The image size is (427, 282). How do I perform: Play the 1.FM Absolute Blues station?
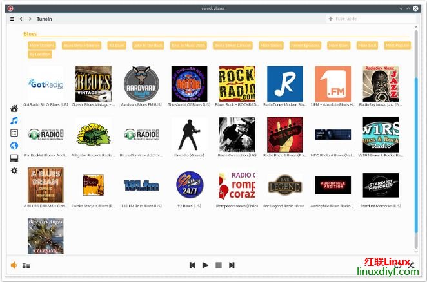333,84
